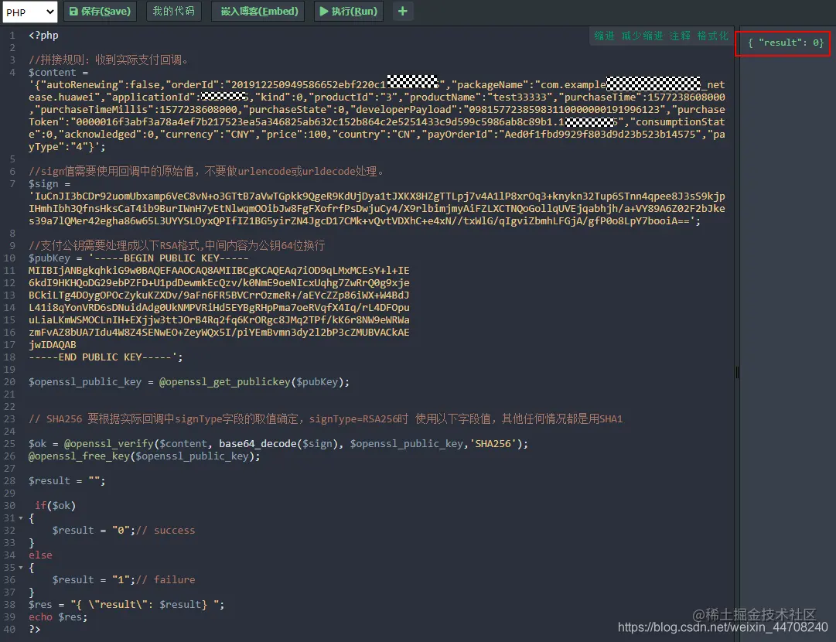
Task: Click the '// success' comment
Action: pos(165,531)
